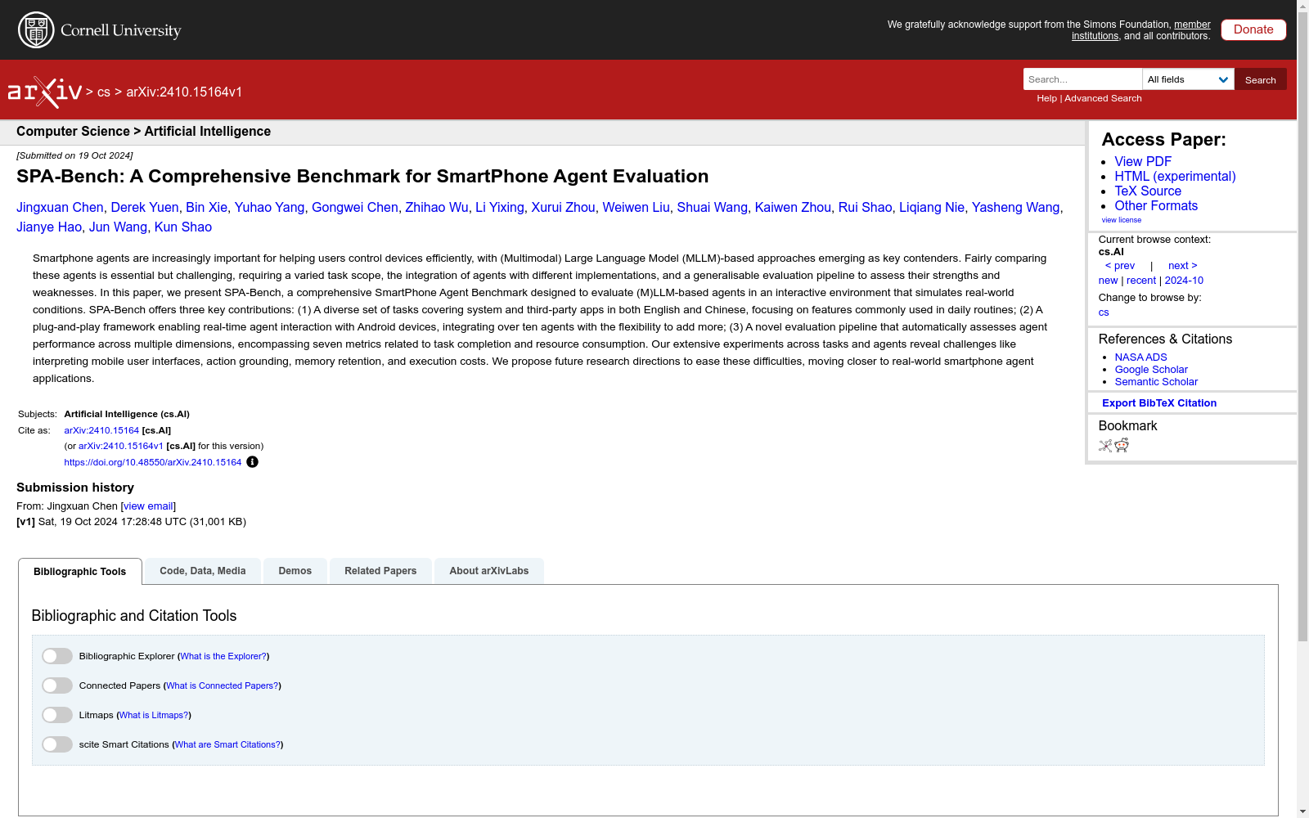Click author Shuai Wang
Image resolution: width=1309 pixels, height=818 pixels.
pyautogui.click(x=713, y=208)
